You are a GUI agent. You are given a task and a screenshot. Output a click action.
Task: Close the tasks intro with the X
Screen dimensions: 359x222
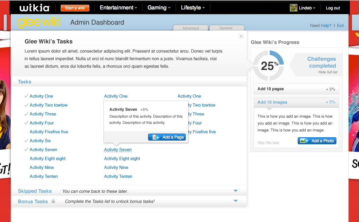coord(241,36)
